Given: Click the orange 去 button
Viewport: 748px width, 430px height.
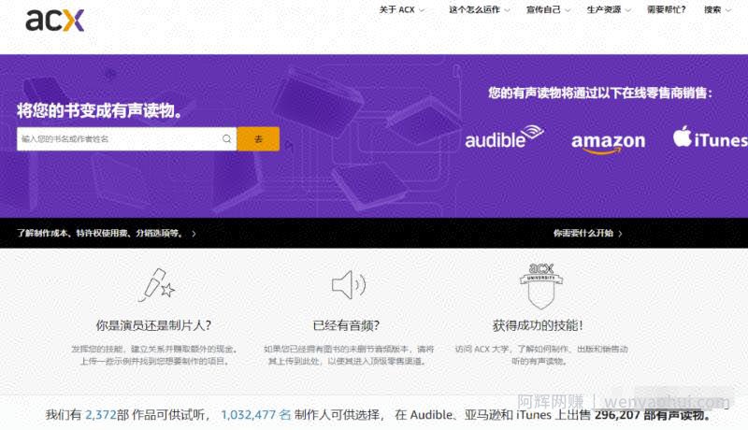Looking at the screenshot, I should click(258, 138).
